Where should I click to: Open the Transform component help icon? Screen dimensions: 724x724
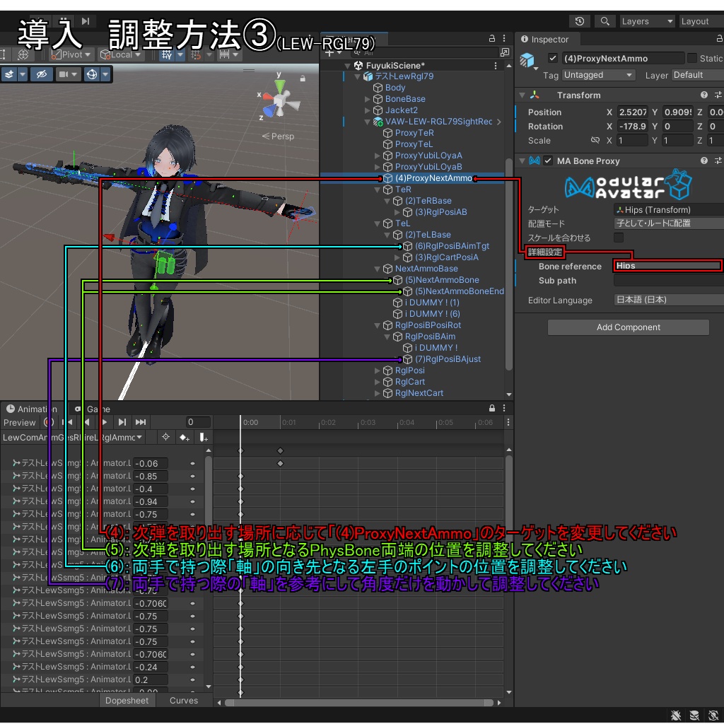[x=703, y=95]
